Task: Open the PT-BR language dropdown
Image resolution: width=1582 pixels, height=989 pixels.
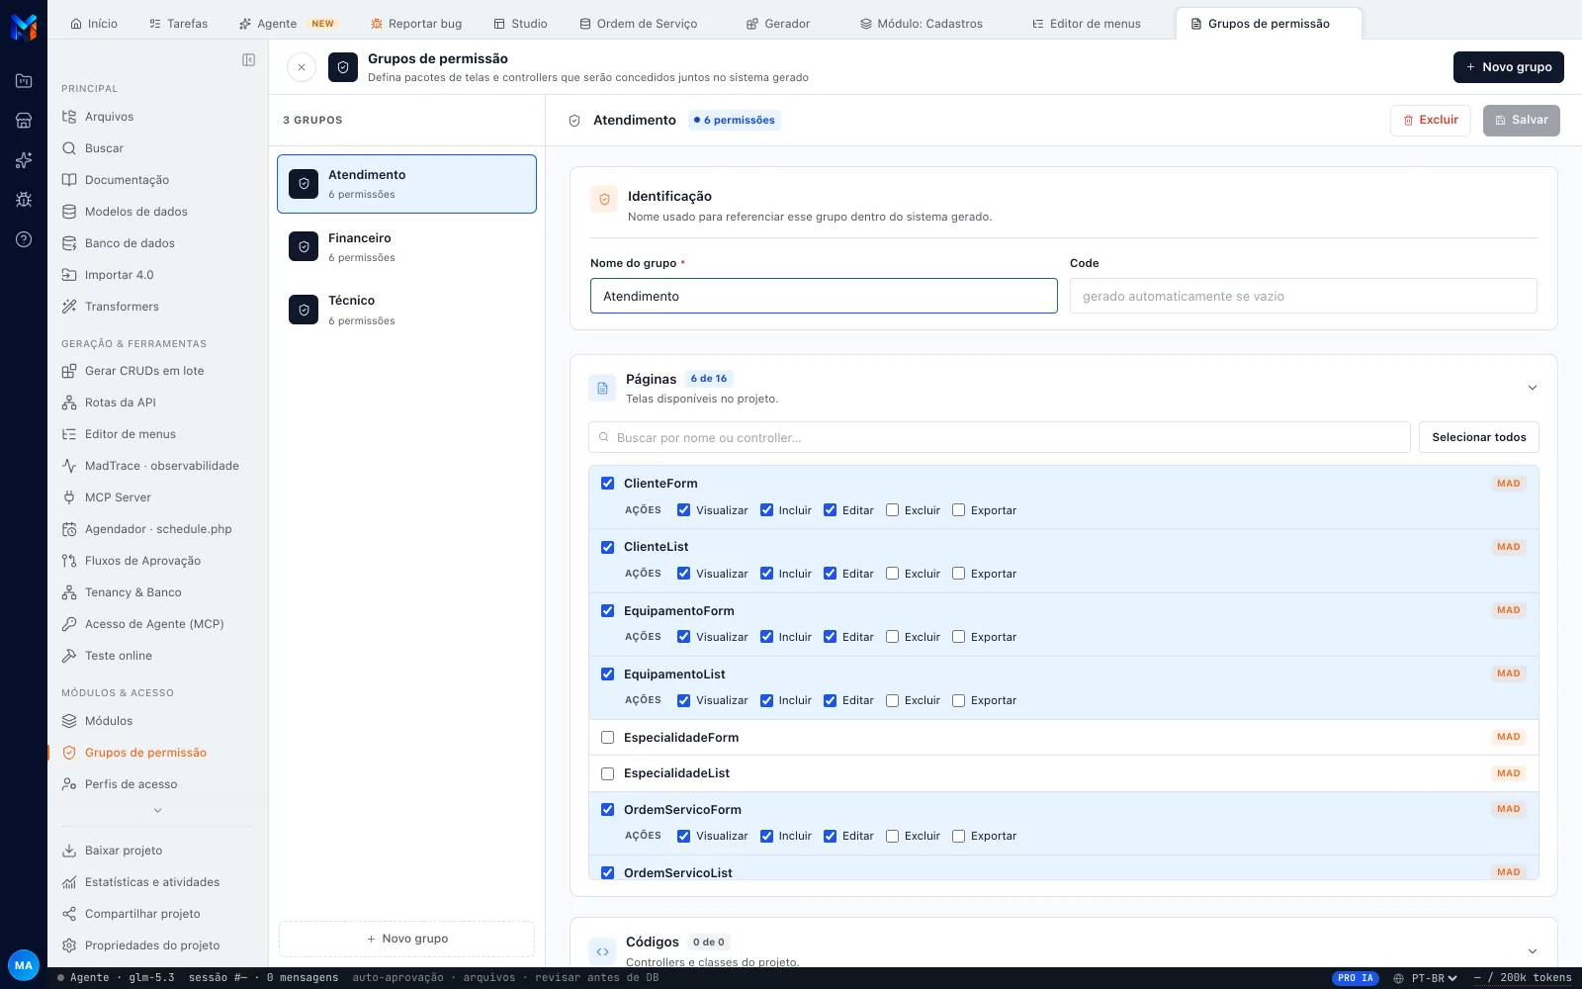Action: (x=1435, y=978)
